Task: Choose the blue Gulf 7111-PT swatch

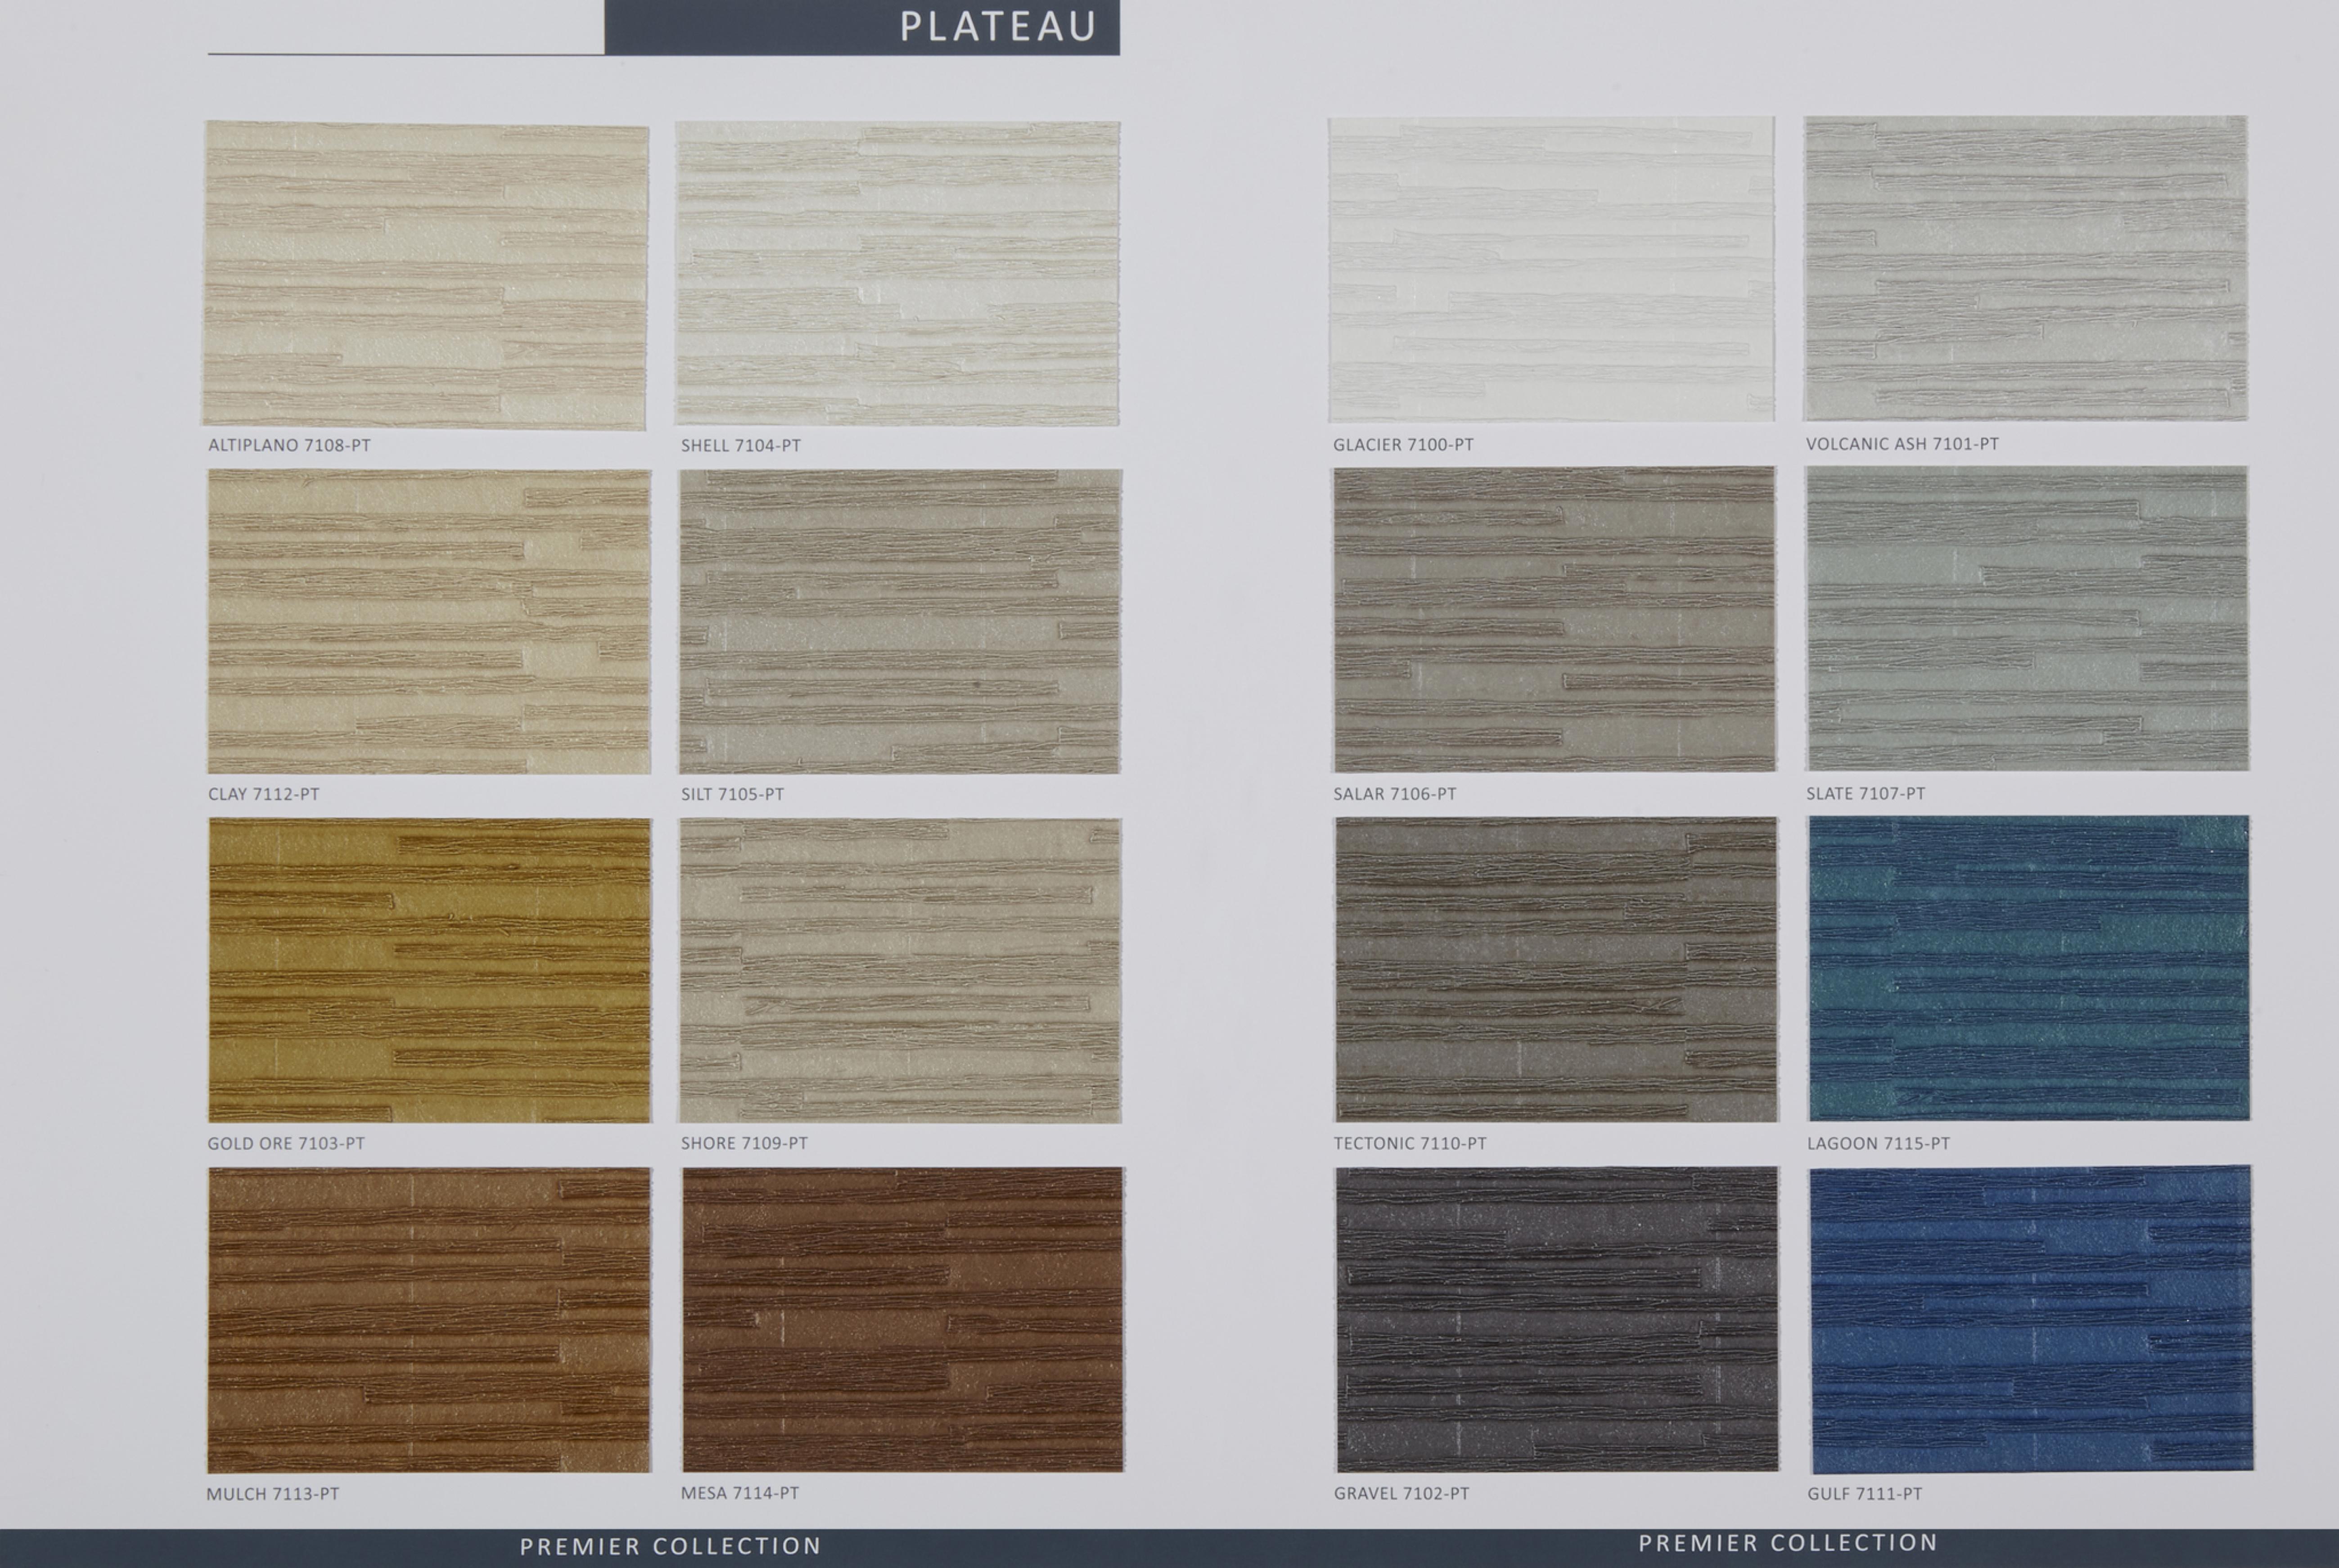Action: 2031,1318
